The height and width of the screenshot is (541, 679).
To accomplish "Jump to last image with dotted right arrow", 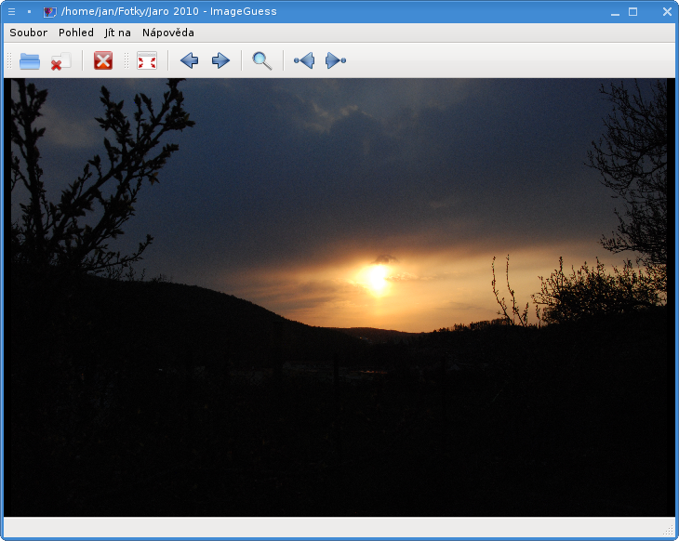I will (x=336, y=60).
